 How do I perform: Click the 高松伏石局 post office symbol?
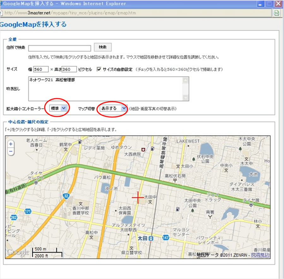click(175, 180)
